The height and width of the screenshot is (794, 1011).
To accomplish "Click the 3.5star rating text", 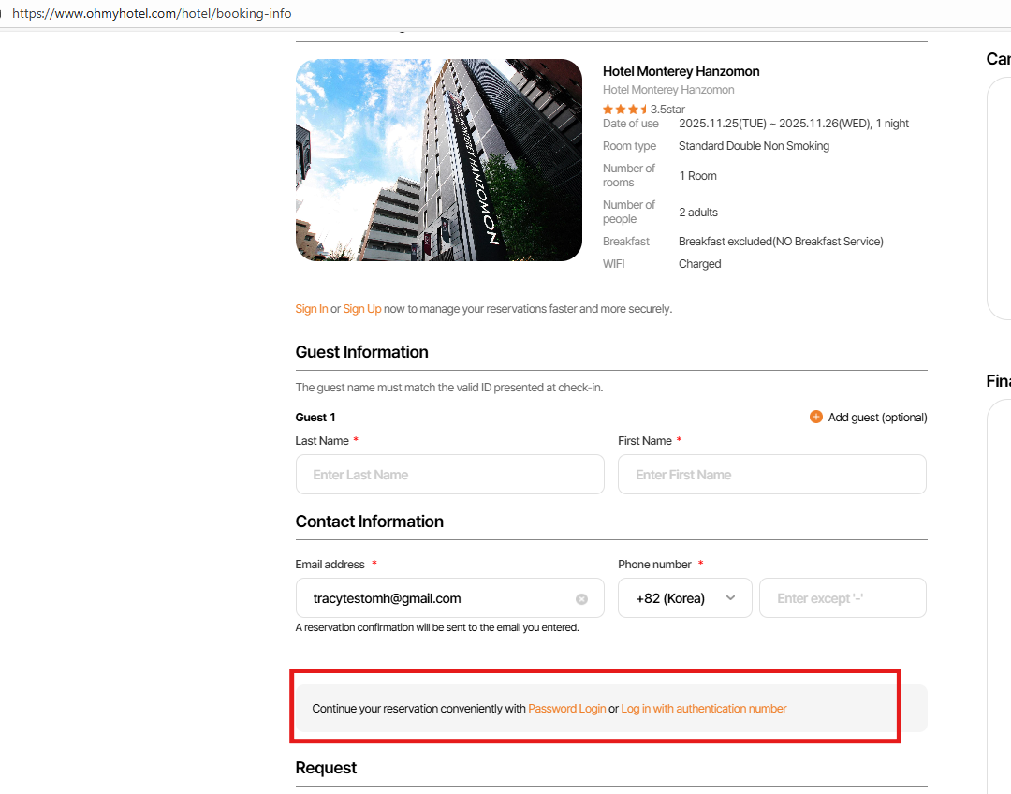I will [667, 110].
